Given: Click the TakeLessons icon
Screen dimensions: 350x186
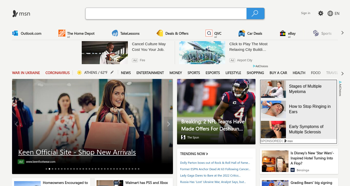Looking at the screenshot, I should 115,33.
